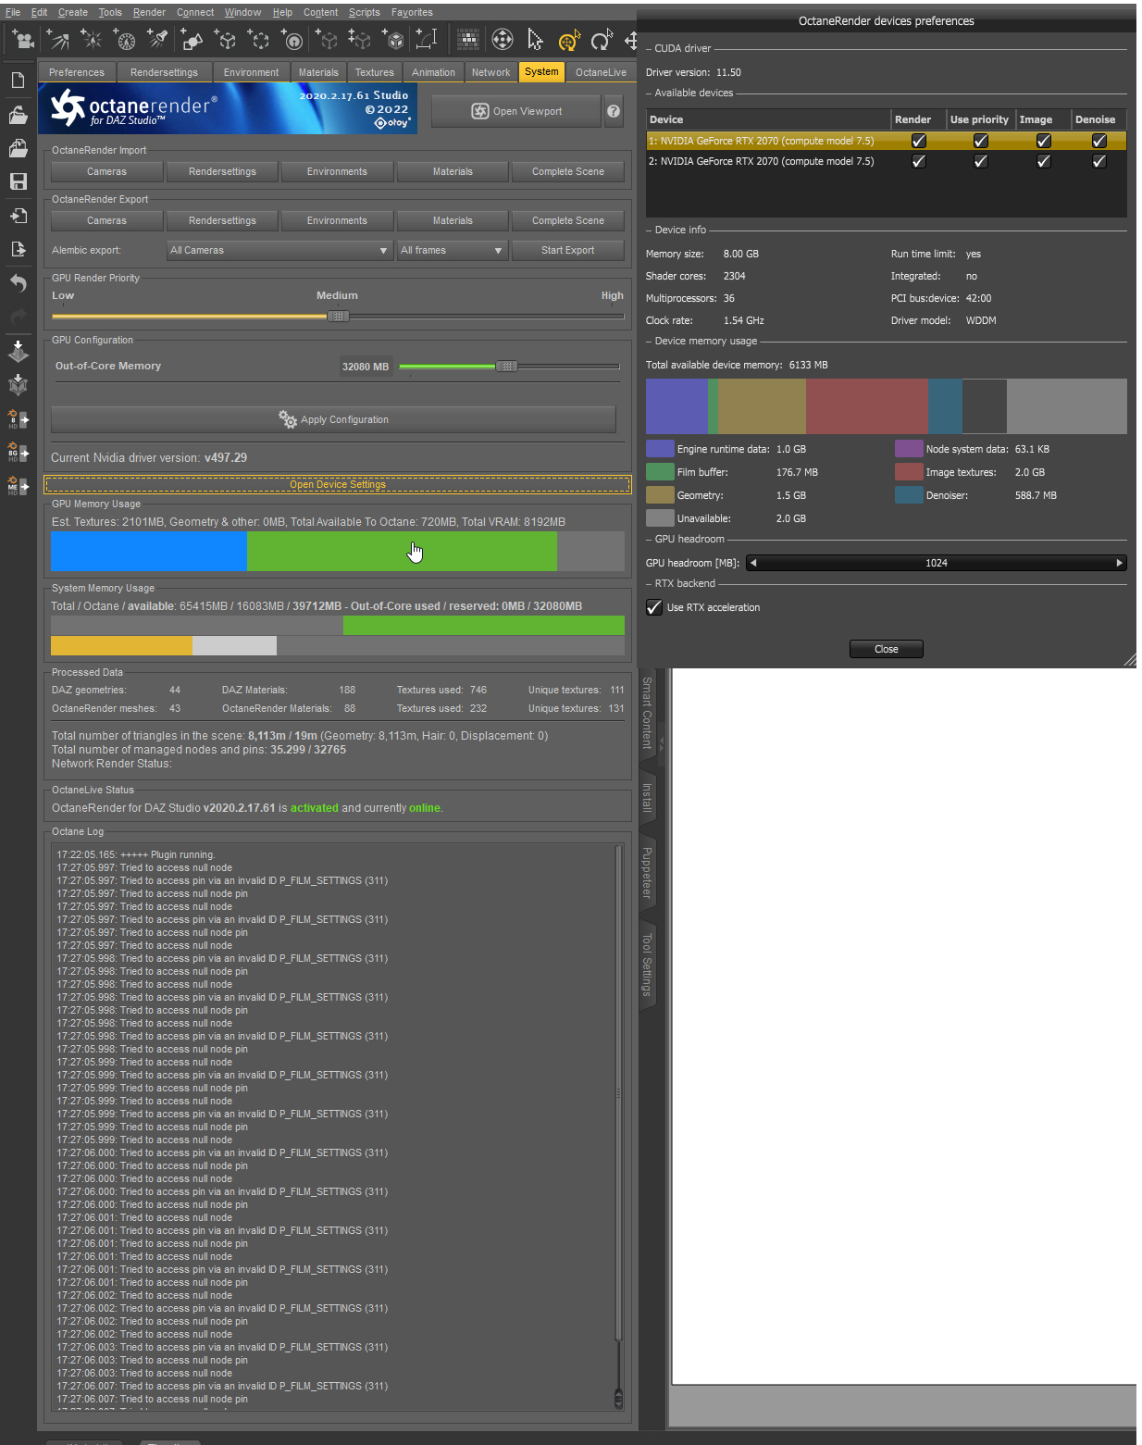Click Import Complete Scene button
Viewport: 1142px width, 1445px height.
567,171
